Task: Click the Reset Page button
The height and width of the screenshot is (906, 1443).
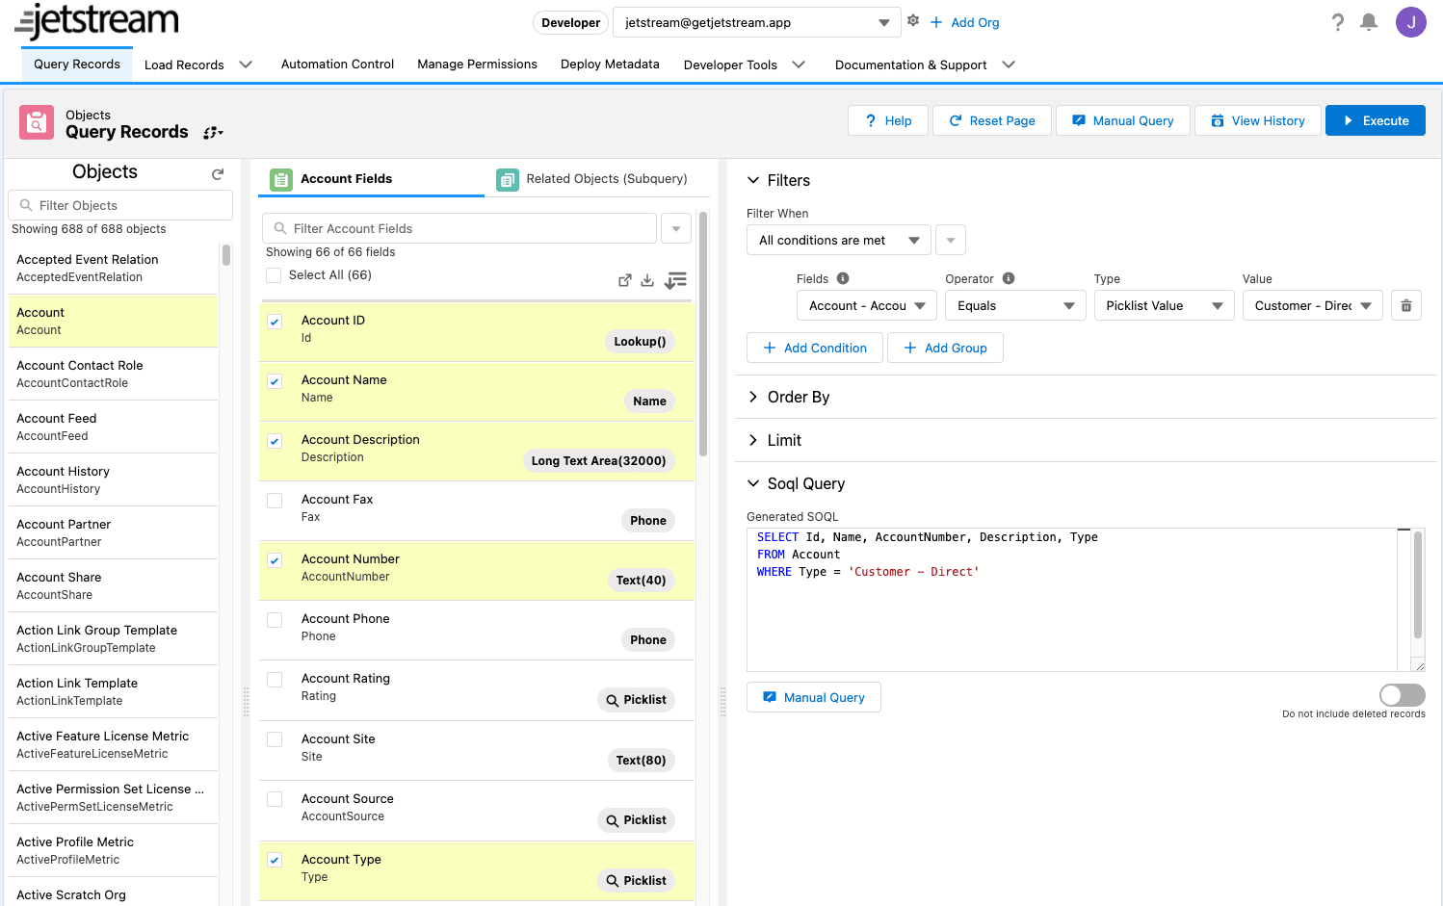Action: click(992, 120)
